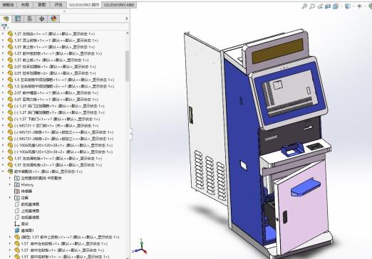The height and width of the screenshot is (259, 372).
Task: Click the 传感器 sensors folder icon
Action: (17, 191)
